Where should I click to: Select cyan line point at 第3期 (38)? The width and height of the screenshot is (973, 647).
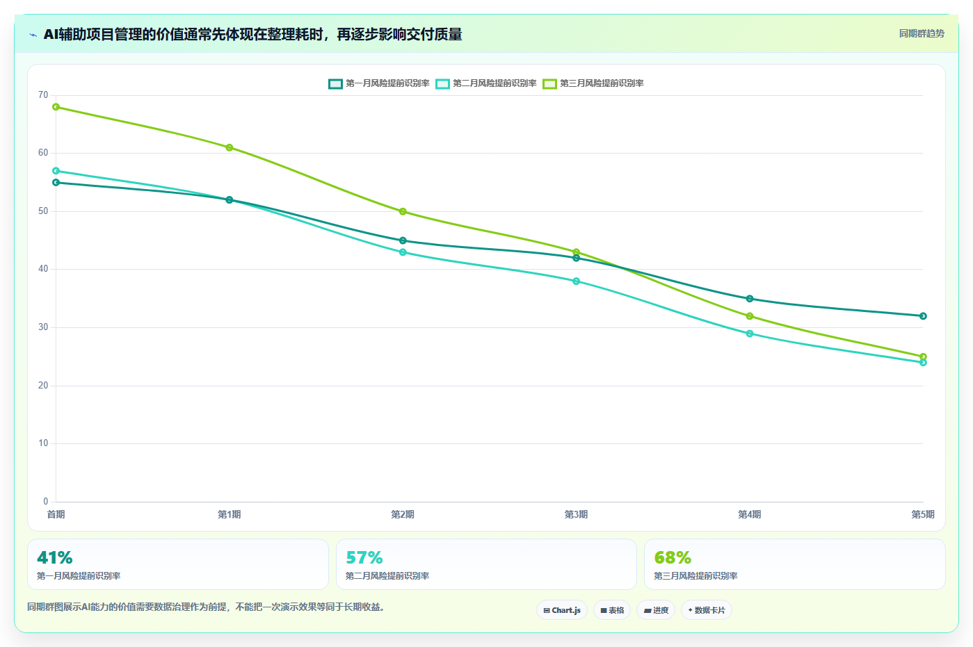[577, 281]
